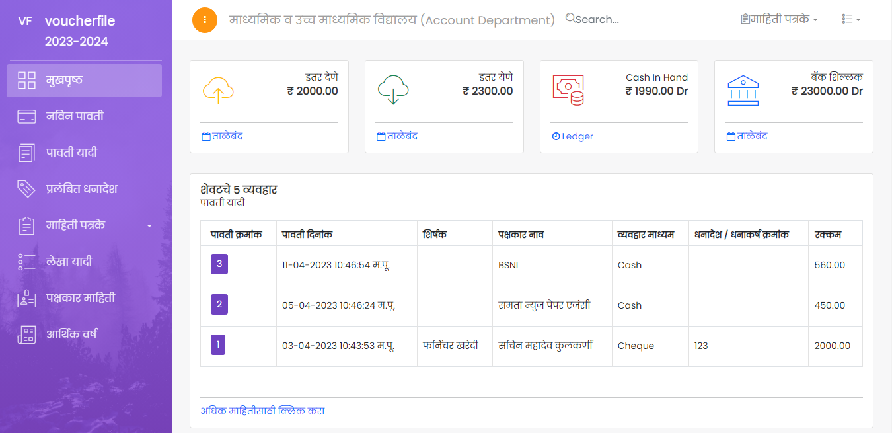Click the orange round menu toggle button
The width and height of the screenshot is (892, 433).
pos(205,20)
